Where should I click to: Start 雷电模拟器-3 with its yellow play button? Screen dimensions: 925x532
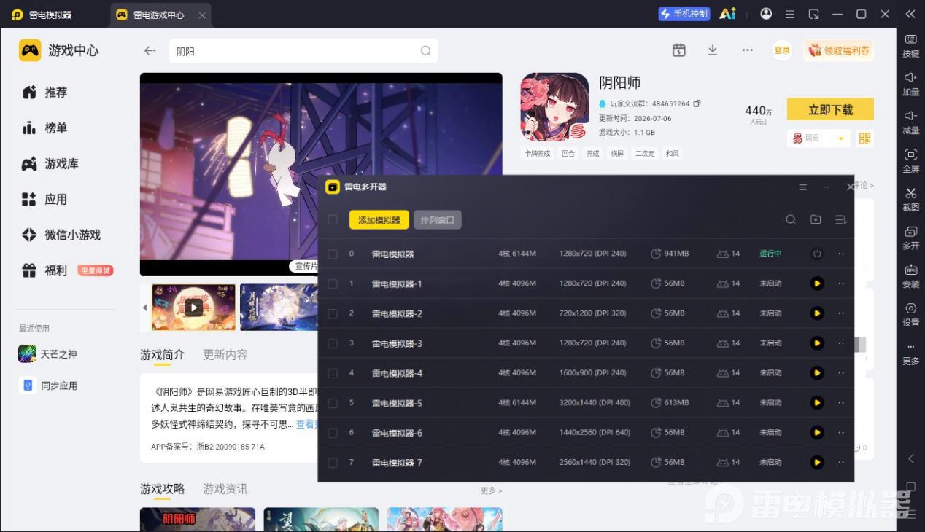tap(817, 343)
